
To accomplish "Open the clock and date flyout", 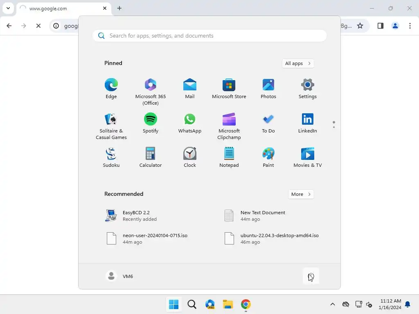I will (x=390, y=304).
